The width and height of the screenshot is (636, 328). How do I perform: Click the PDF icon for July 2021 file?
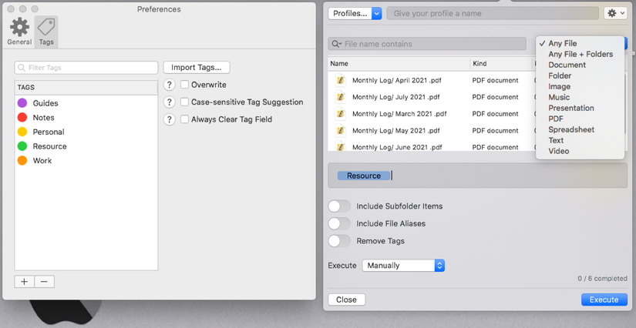point(341,97)
